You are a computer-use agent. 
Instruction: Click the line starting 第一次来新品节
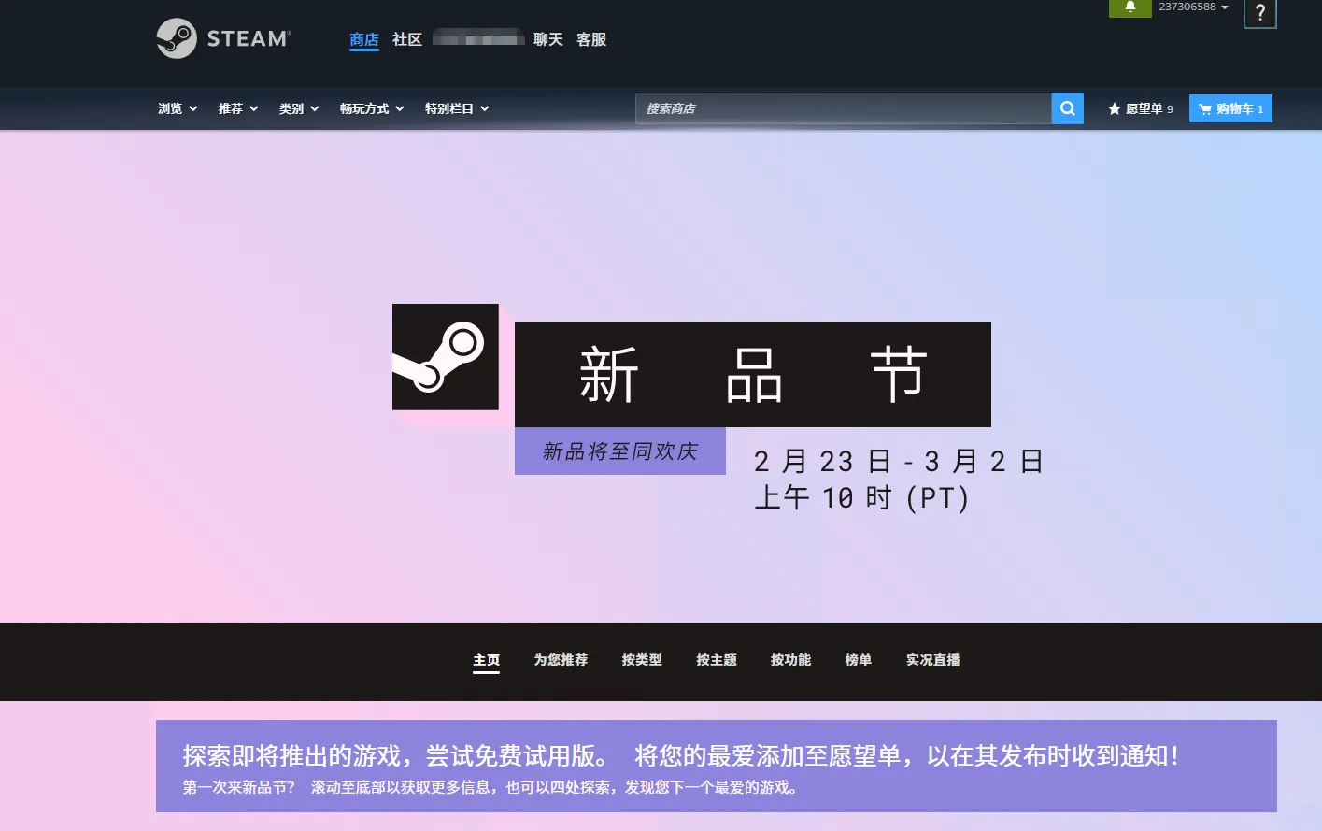tap(490, 787)
